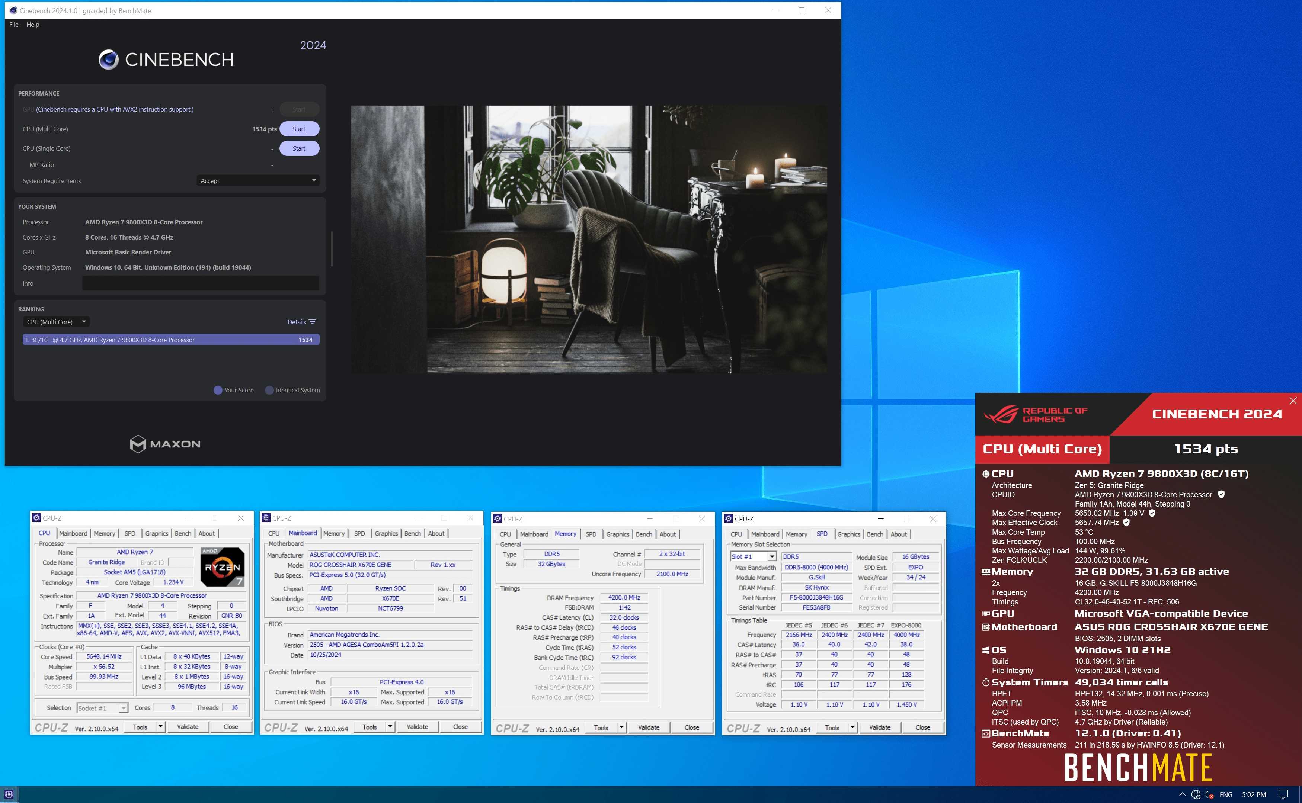Click the Cinebench left panel scrollbar

click(332, 248)
